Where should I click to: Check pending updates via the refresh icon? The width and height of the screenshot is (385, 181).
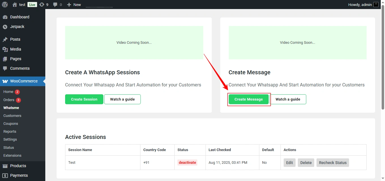point(40,4)
